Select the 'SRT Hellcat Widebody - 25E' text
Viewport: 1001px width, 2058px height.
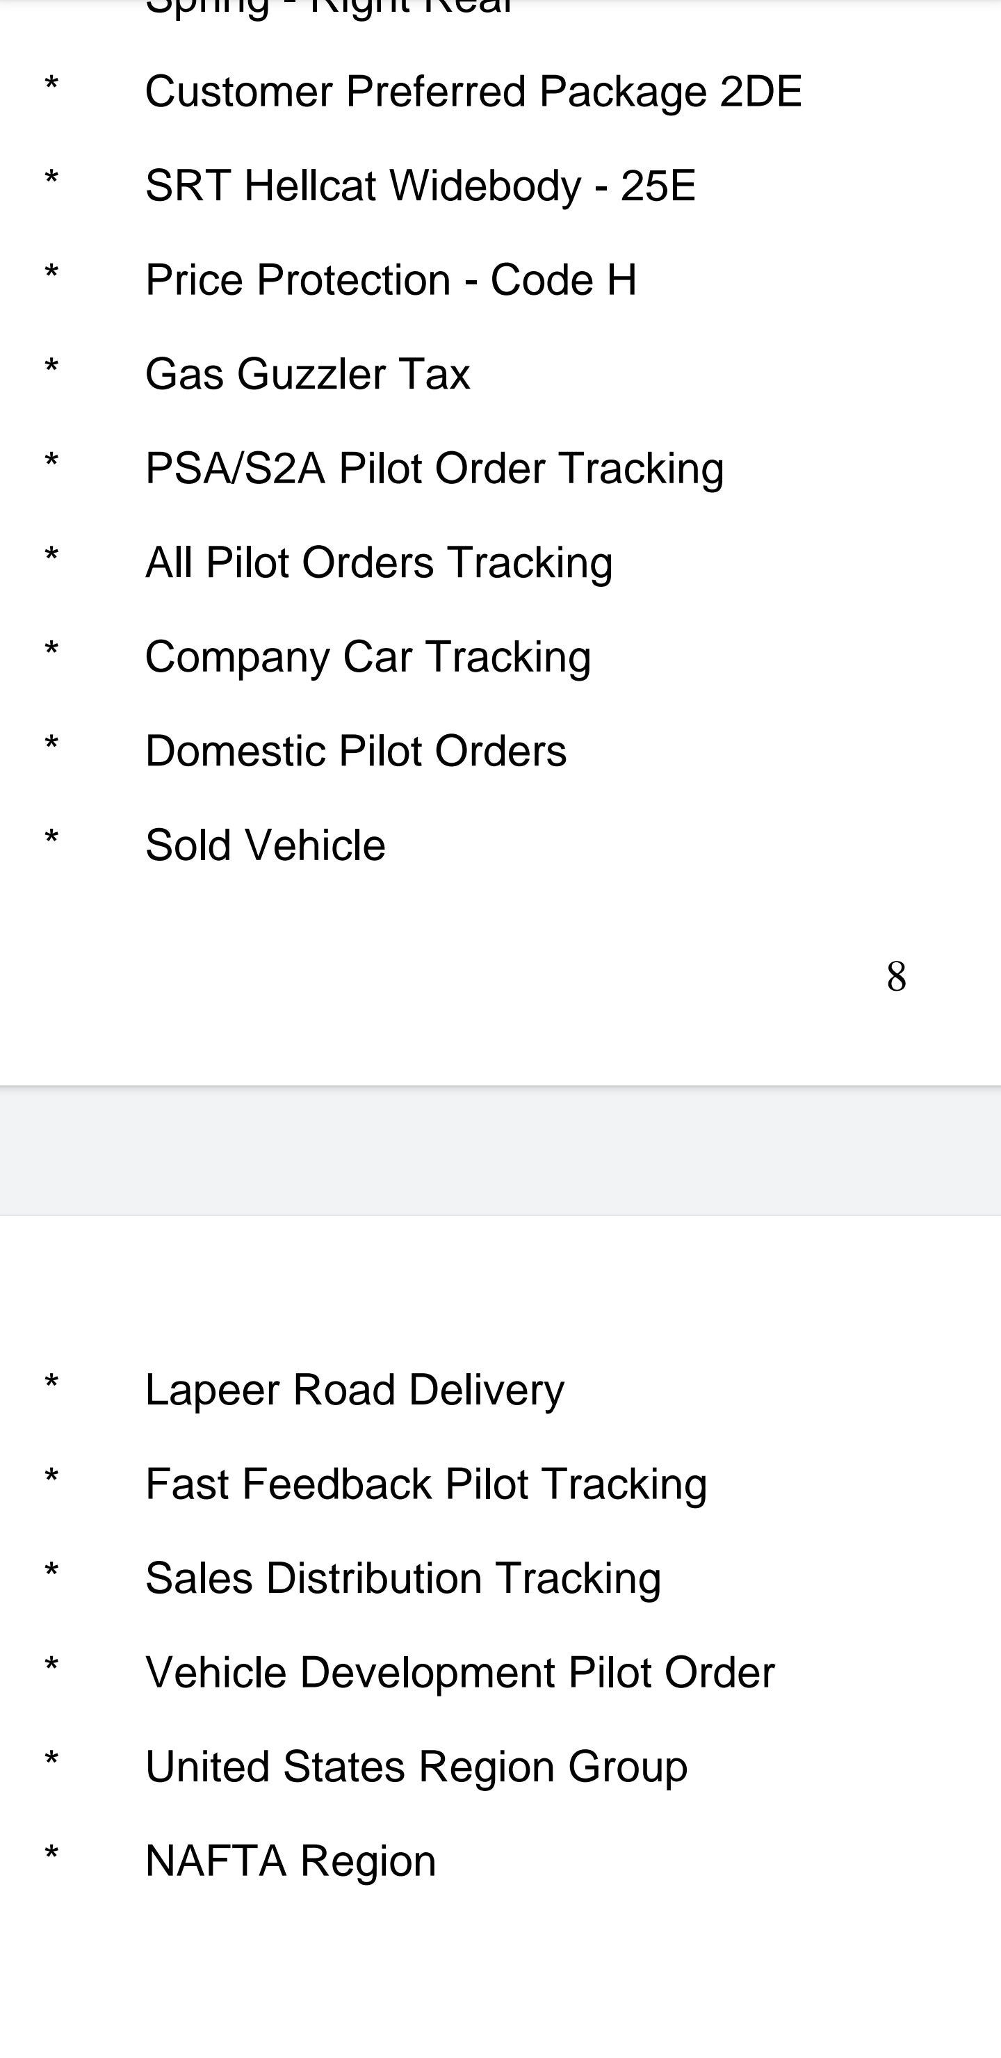pos(421,186)
